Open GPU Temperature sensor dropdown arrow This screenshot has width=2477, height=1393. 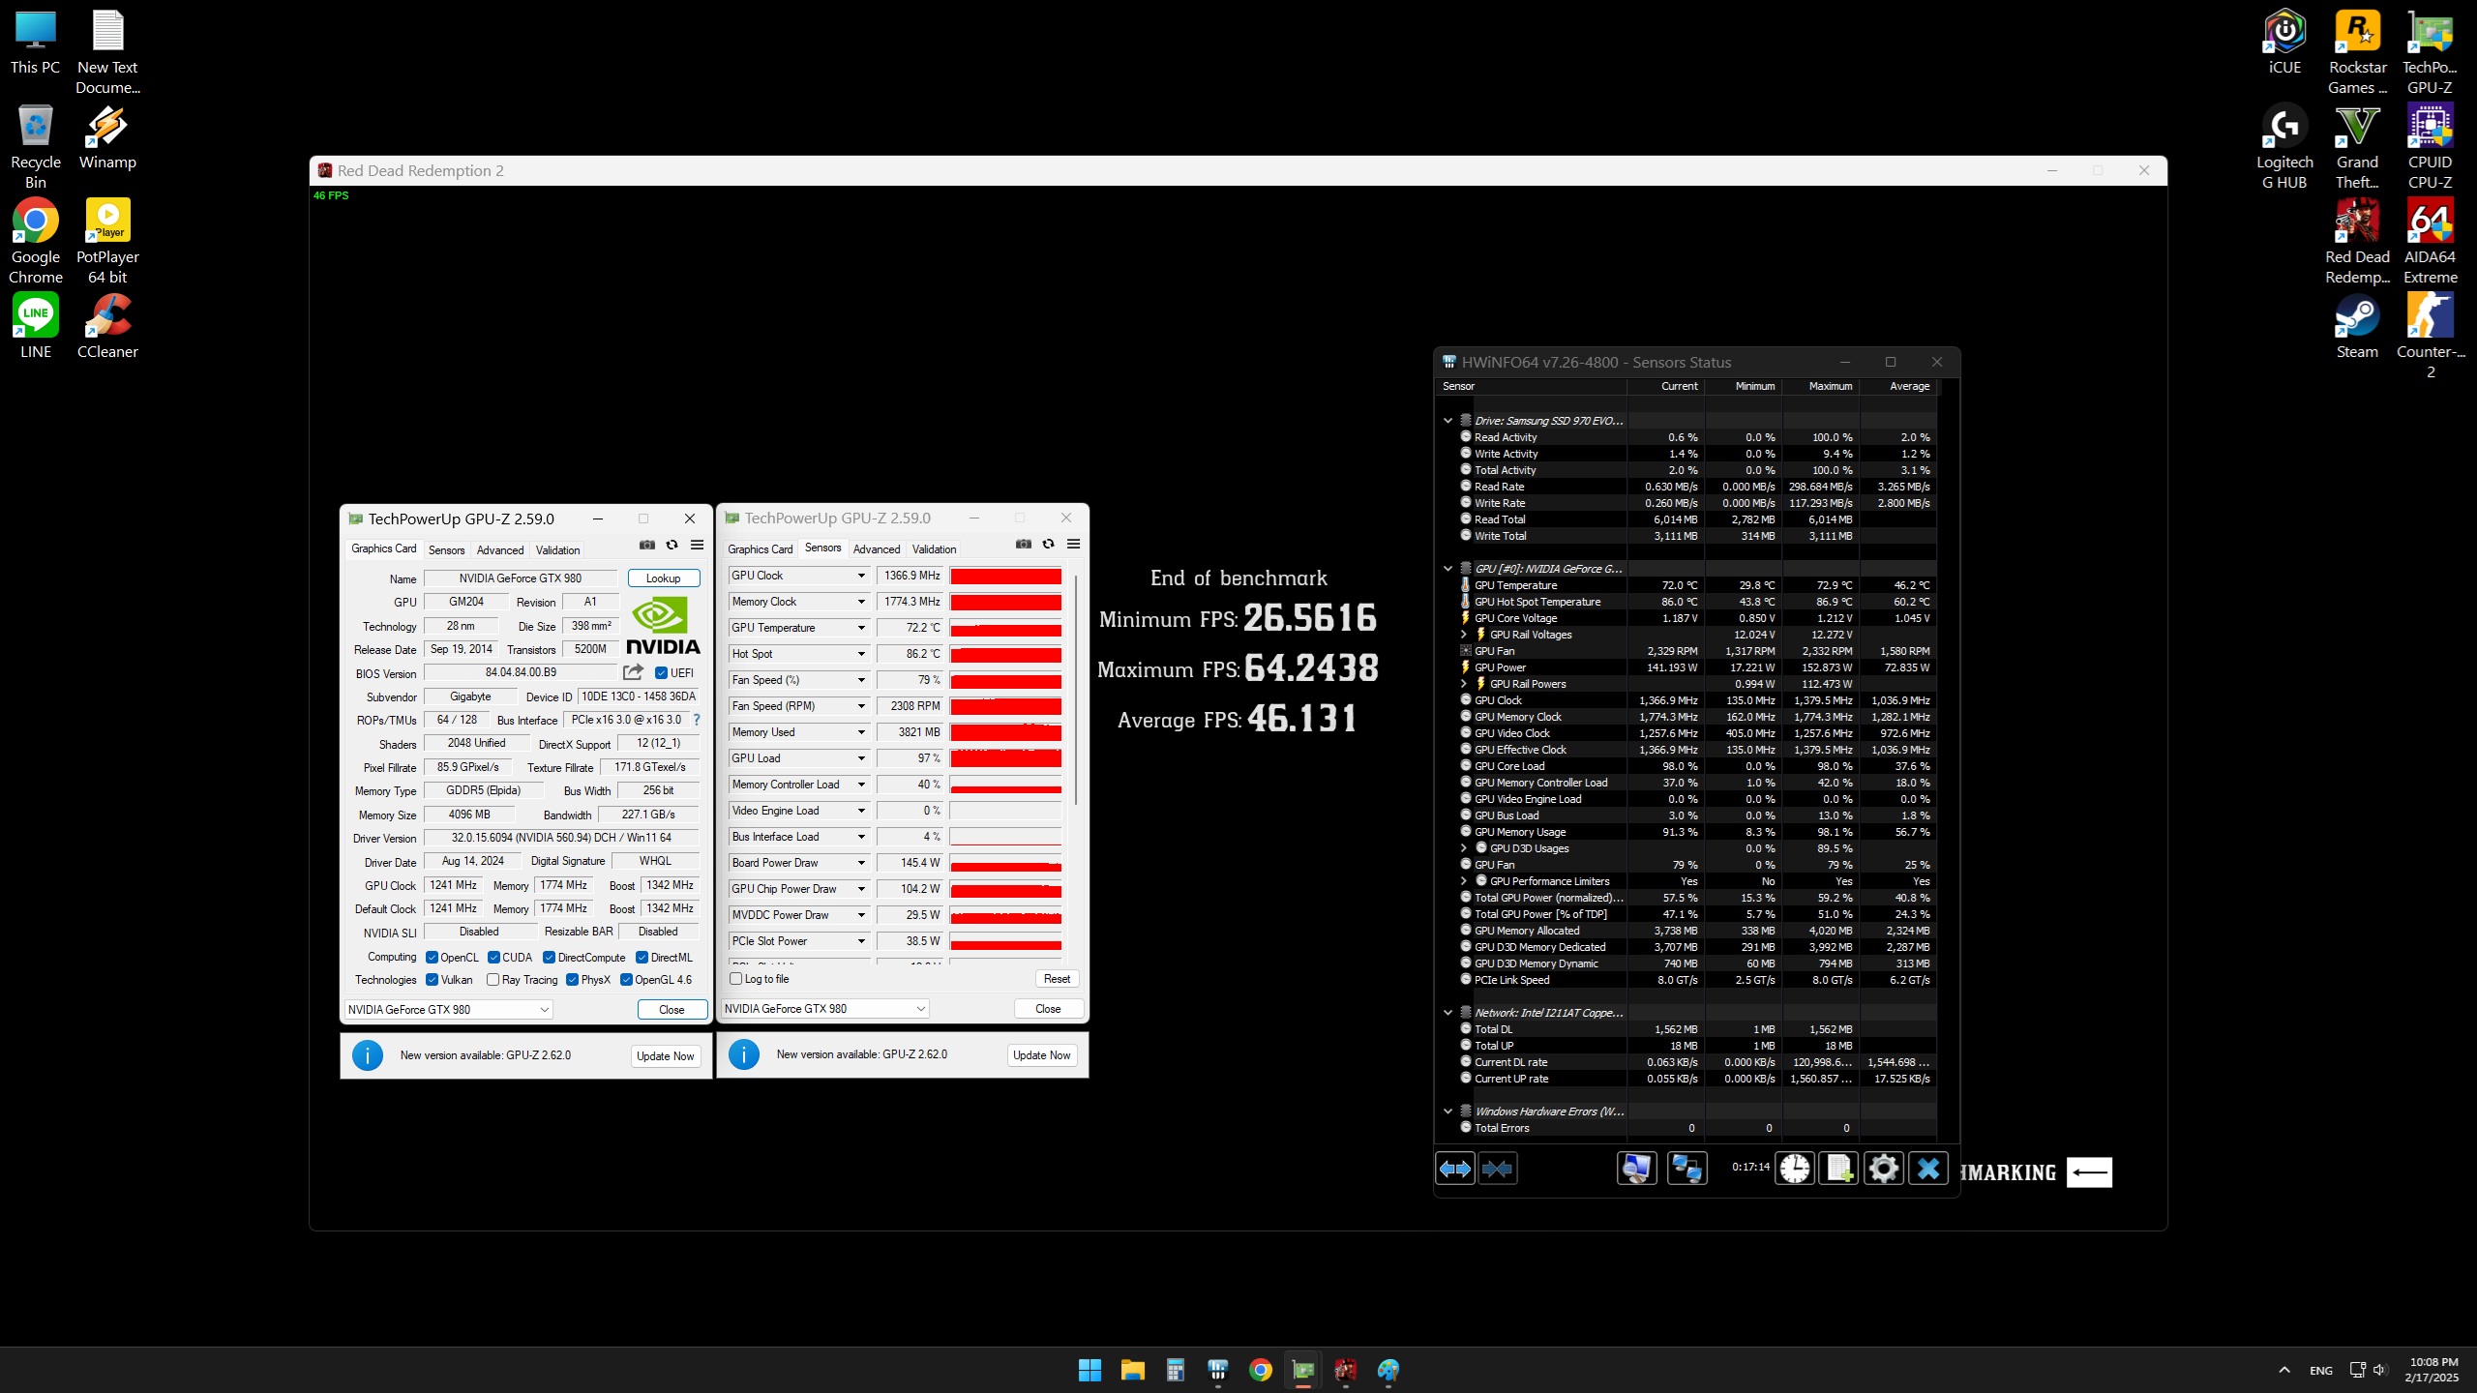(x=860, y=628)
